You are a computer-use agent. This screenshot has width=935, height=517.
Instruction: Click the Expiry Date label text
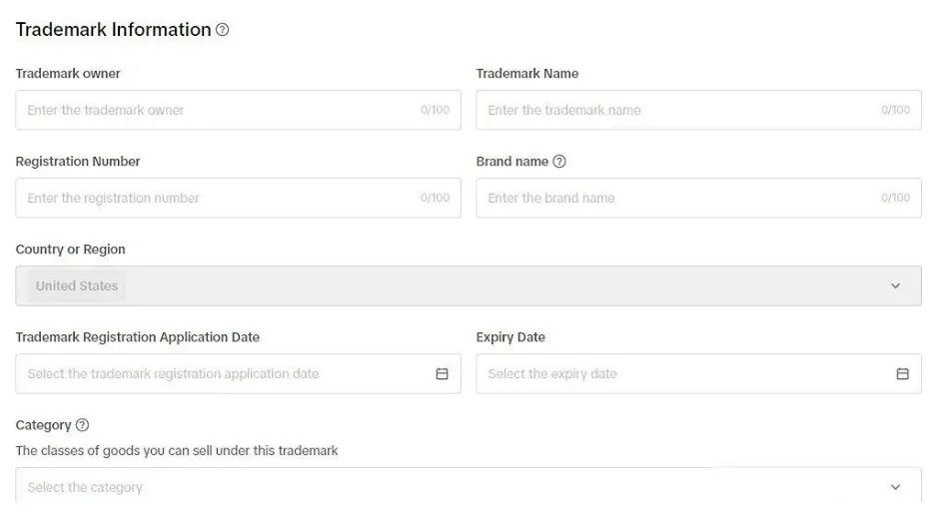pyautogui.click(x=510, y=337)
